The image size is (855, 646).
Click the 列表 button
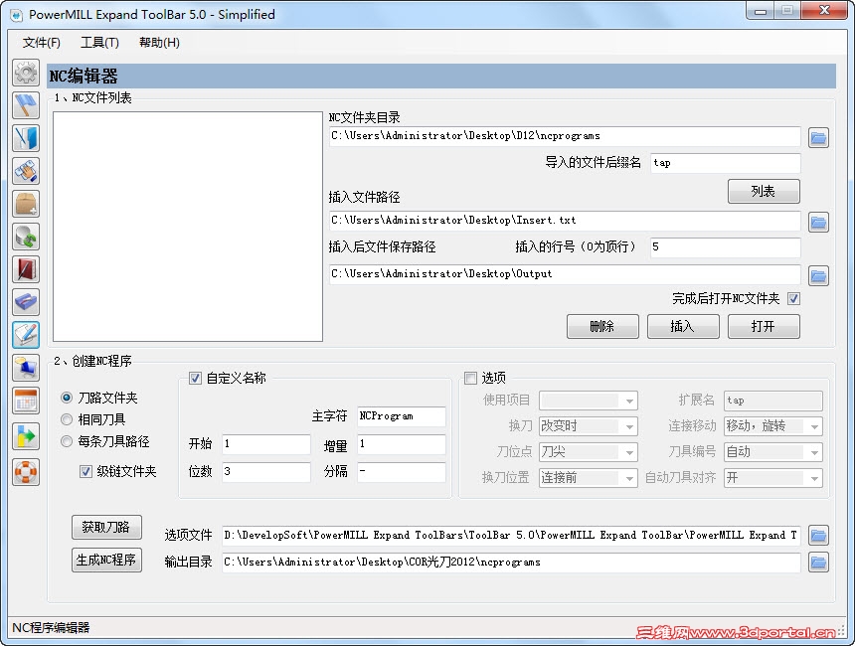coord(764,192)
